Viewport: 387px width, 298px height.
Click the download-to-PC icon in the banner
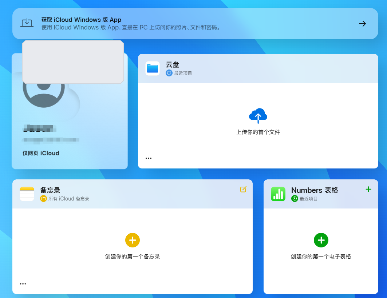pos(27,23)
